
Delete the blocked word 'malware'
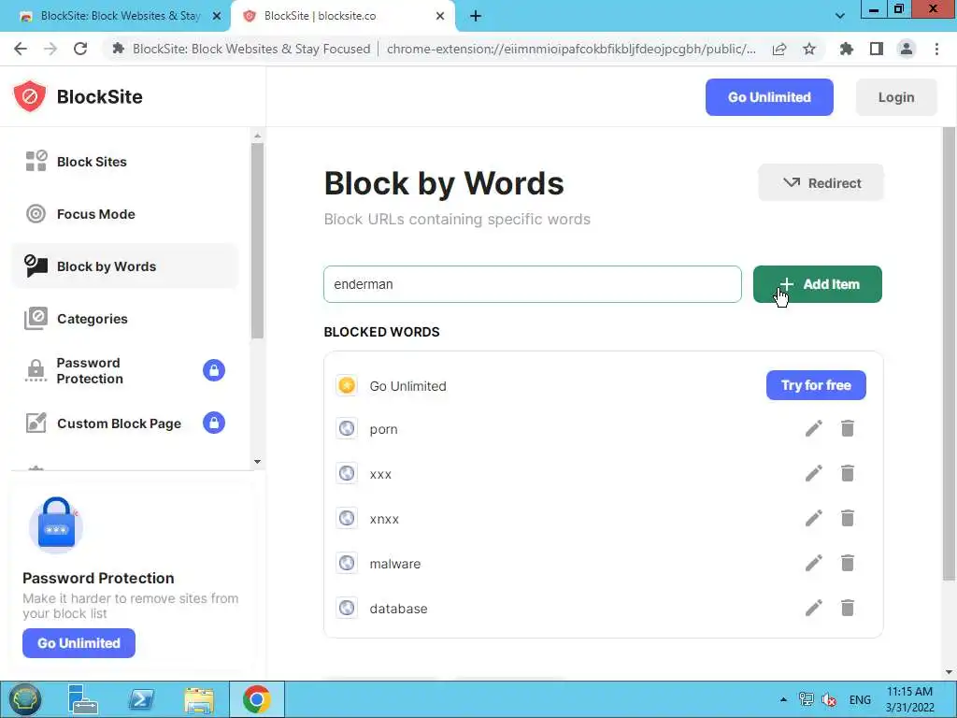tap(847, 563)
